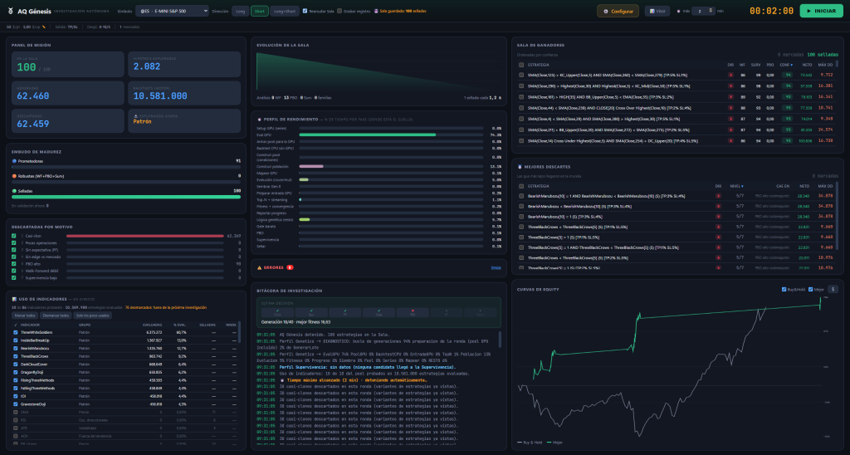Uncheck the Casi-clon discard reason
This screenshot has height=455, width=850.
click(x=13, y=236)
